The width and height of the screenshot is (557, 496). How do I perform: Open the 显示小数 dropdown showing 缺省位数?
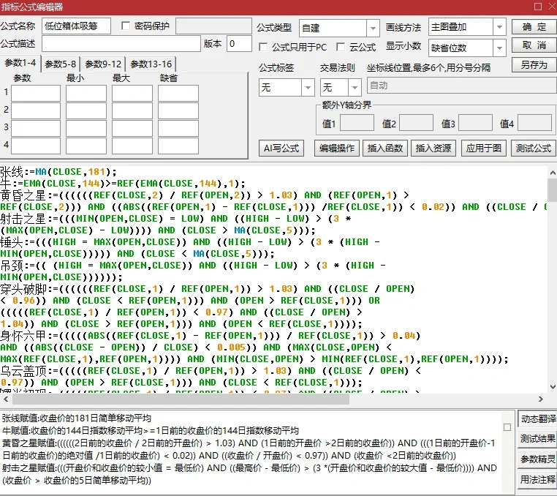pos(499,48)
